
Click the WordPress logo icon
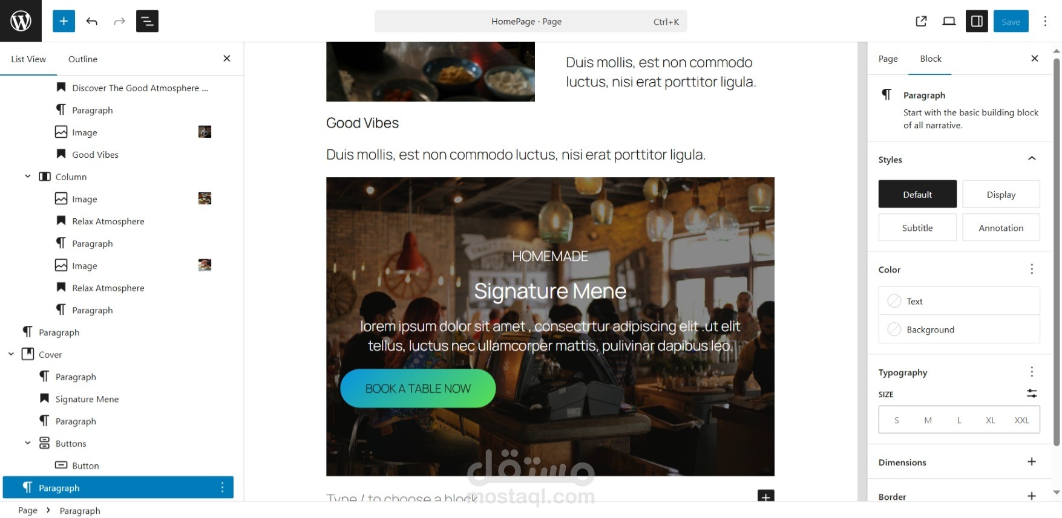tap(21, 21)
